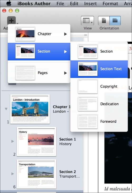Open the Apple menu
Viewport: 132px width, 193px height.
click(9, 3)
